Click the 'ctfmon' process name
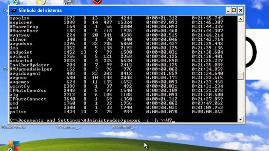Viewport: 269px width, 151px height. pyautogui.click(x=18, y=39)
